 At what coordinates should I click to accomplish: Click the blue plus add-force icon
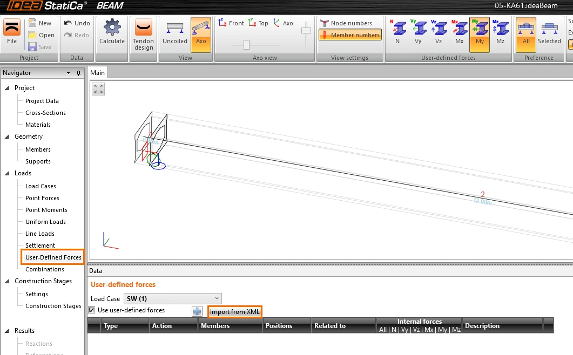click(197, 311)
